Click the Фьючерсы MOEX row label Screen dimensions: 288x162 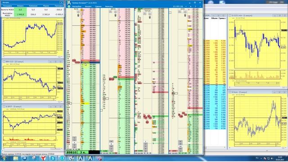(8, 14)
